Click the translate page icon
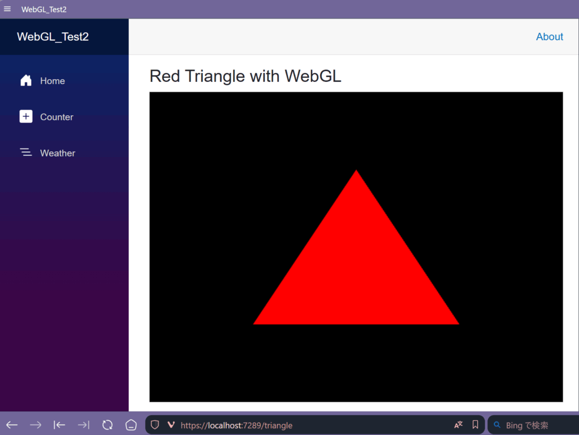The height and width of the screenshot is (435, 579). point(458,425)
